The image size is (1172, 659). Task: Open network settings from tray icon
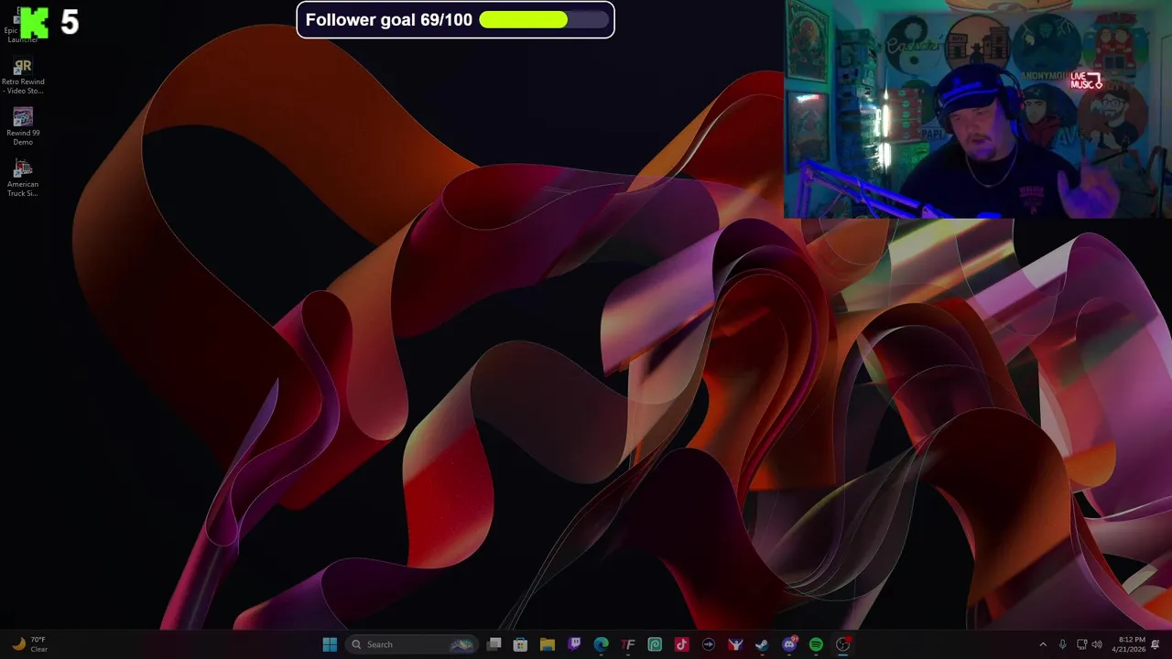pos(1081,644)
